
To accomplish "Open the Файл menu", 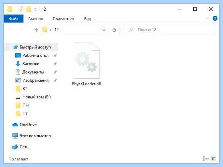I will tap(14, 19).
